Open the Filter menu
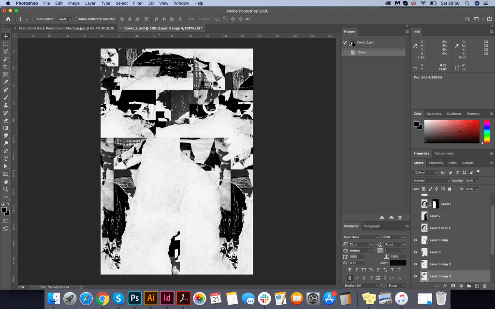The height and width of the screenshot is (309, 495). (x=138, y=3)
